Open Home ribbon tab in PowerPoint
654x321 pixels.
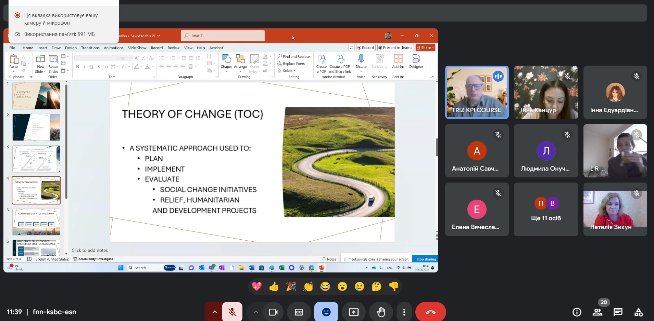point(28,48)
